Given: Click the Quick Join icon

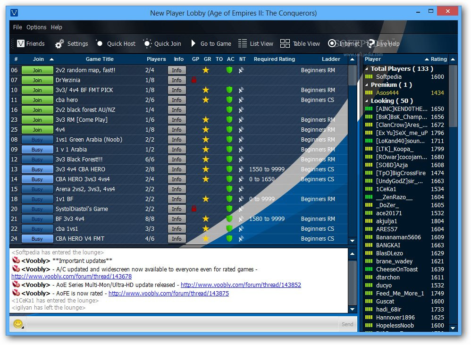Looking at the screenshot, I should coord(147,43).
